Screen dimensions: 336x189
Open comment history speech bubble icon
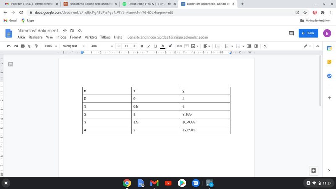click(291, 33)
